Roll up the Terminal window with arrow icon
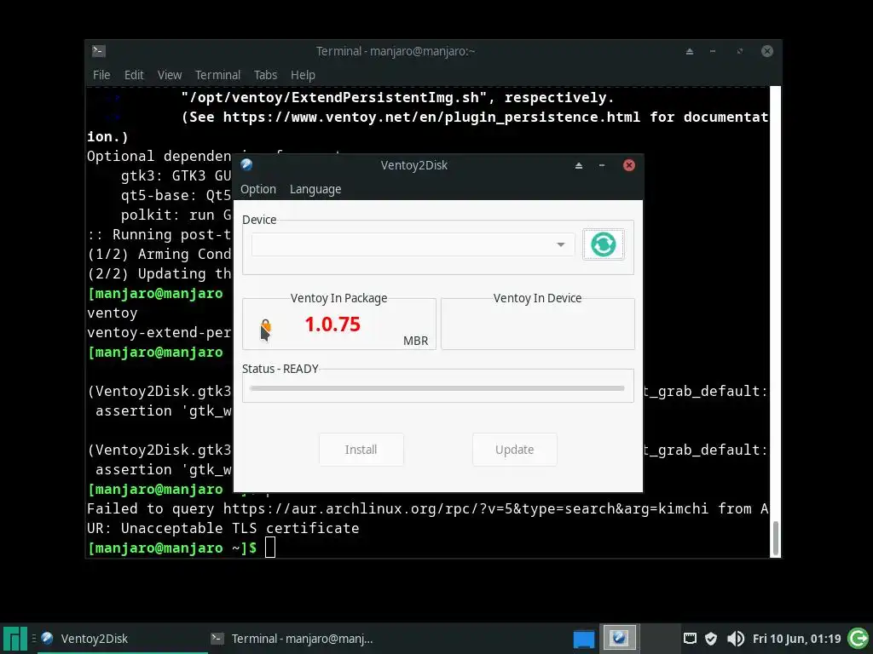The height and width of the screenshot is (654, 873). tap(689, 51)
